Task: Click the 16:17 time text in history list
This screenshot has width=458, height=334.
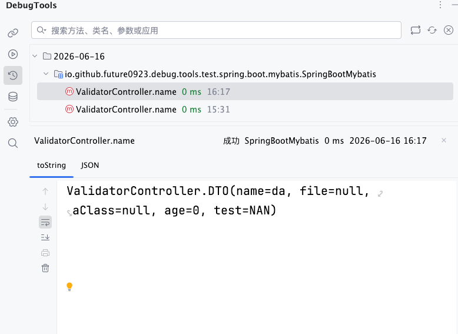Action: pos(218,92)
